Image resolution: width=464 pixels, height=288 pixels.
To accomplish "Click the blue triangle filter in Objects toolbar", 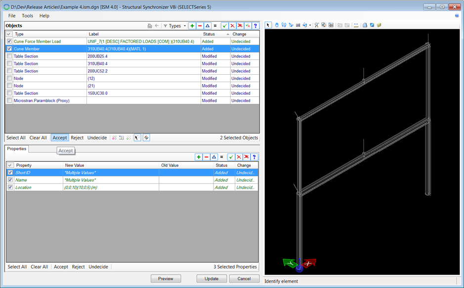I will 207,26.
